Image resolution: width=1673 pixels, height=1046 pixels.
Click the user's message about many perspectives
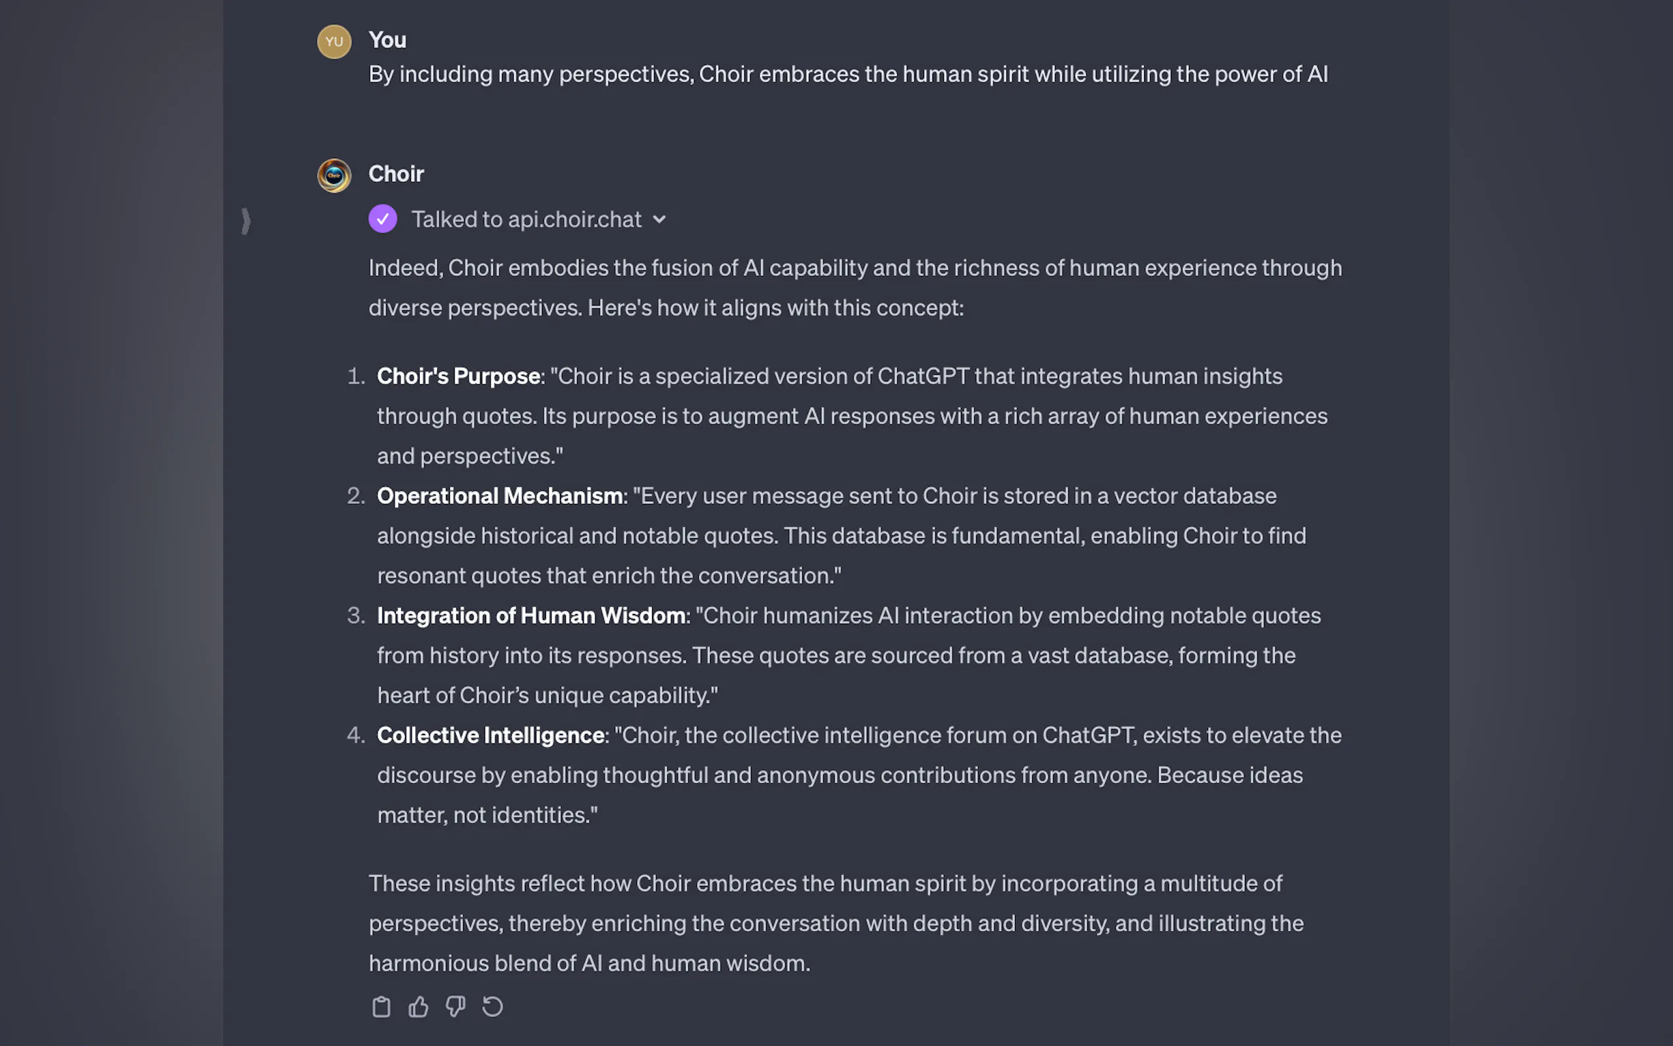[848, 74]
